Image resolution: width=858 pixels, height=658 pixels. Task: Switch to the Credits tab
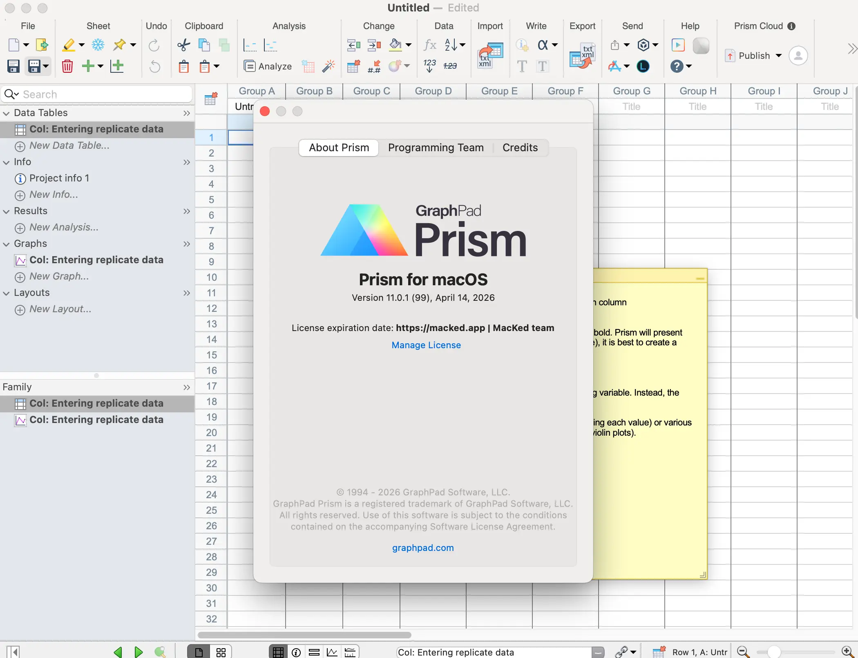[x=520, y=148]
